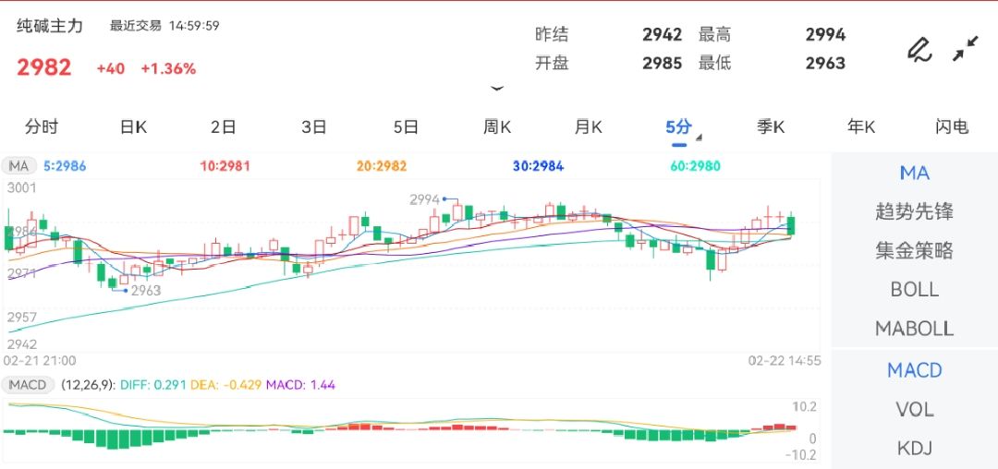Click the 纯碱主力 contract name

(50, 26)
